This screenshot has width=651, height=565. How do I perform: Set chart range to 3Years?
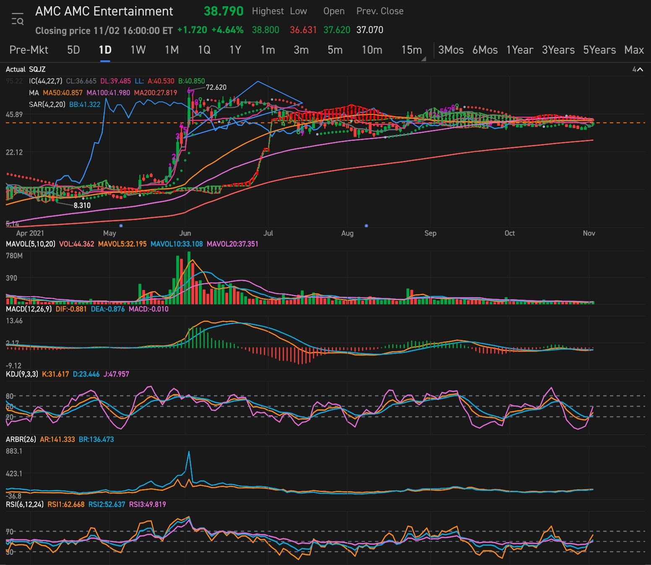tap(558, 50)
